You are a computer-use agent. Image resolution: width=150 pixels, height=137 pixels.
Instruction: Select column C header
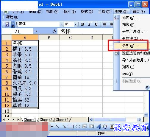pyautogui.click(x=70, y=38)
